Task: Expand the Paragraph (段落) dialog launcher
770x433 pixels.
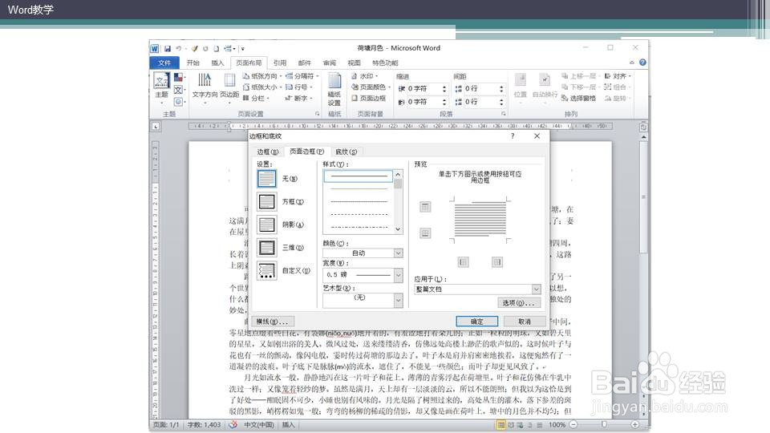Action: (504, 114)
